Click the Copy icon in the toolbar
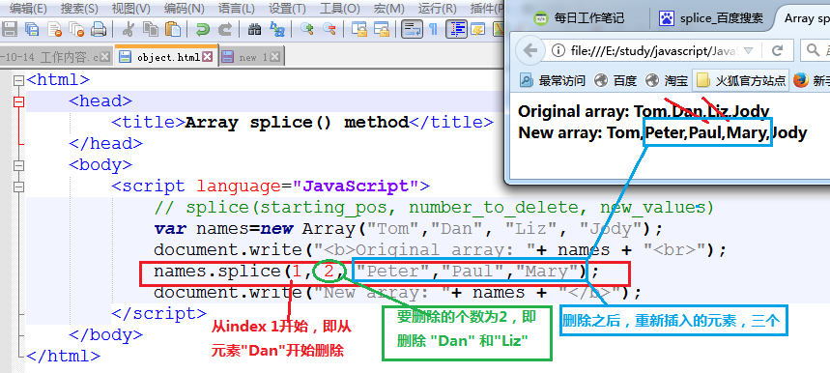This screenshot has height=373, width=830. pos(151,29)
